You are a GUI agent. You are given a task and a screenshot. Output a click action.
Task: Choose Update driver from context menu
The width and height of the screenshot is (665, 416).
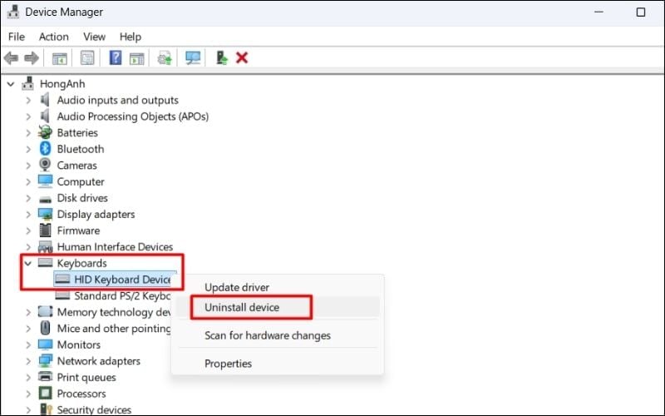278,287
